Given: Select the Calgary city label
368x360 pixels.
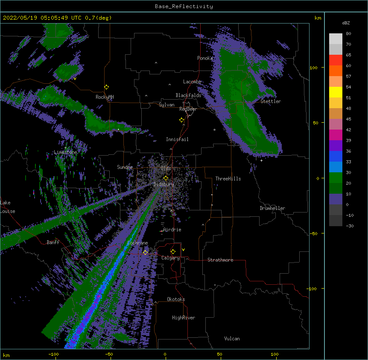Looking at the screenshot, I should pyautogui.click(x=170, y=258).
